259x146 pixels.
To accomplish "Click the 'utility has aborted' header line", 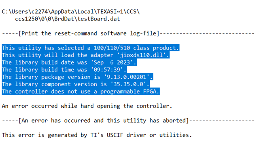I will 128,121.
